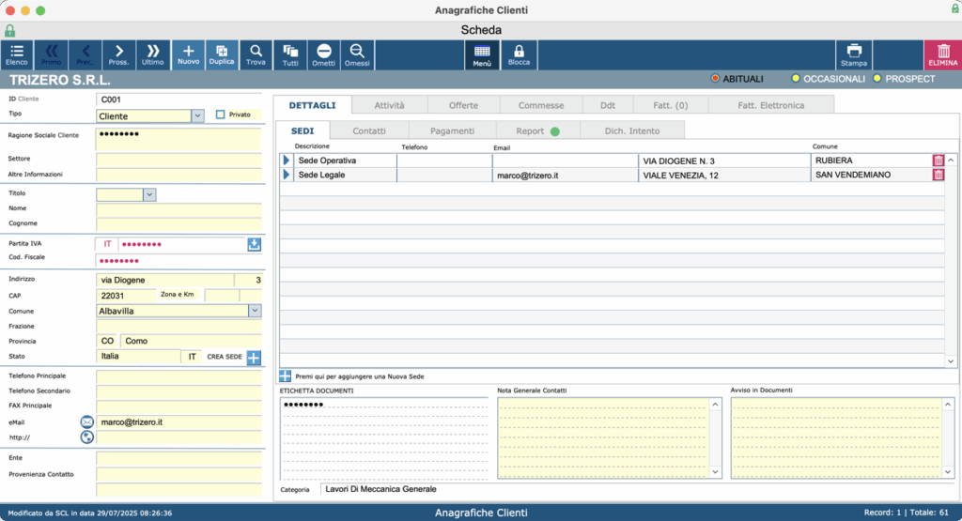Delete the Sede Operativa row trash icon
The image size is (962, 521).
(939, 161)
